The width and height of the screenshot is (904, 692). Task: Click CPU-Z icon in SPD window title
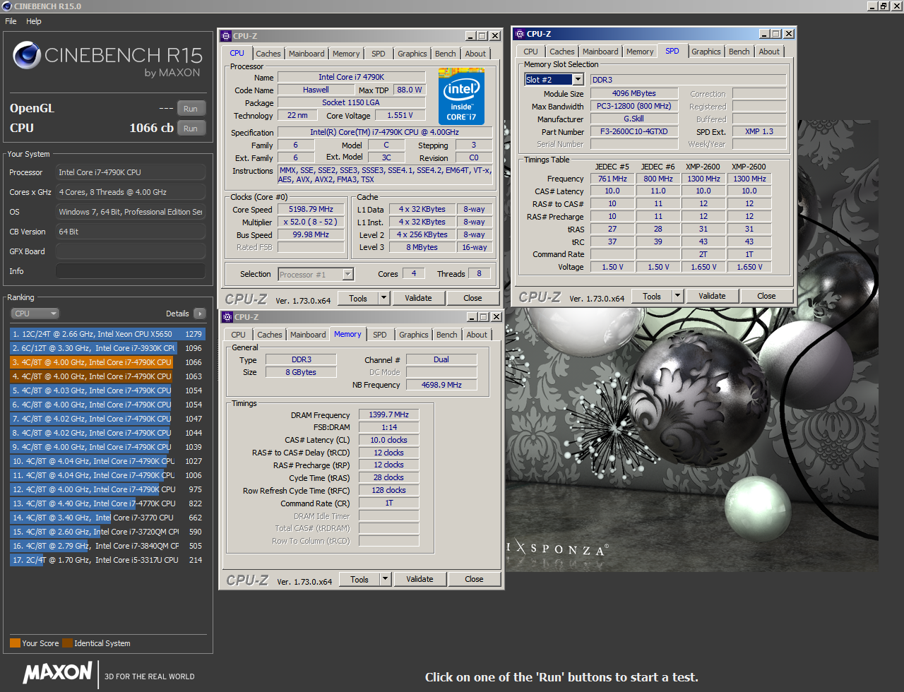[519, 34]
